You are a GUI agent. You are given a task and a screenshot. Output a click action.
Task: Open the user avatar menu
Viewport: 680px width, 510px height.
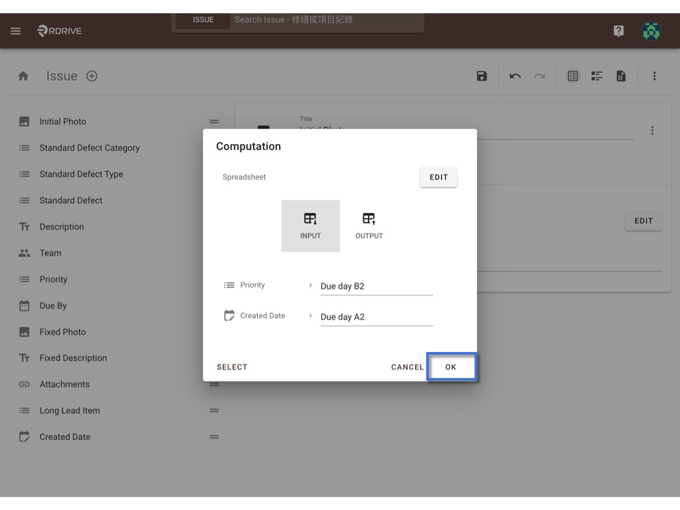tap(651, 31)
